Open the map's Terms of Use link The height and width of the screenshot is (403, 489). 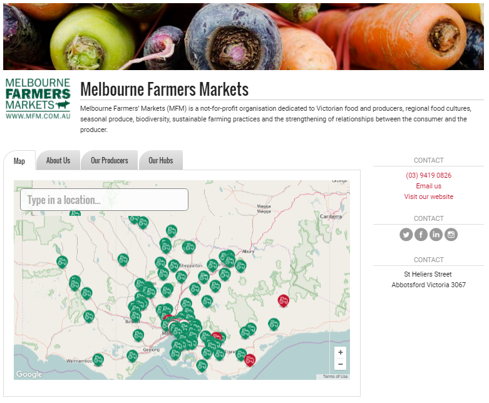tap(335, 376)
